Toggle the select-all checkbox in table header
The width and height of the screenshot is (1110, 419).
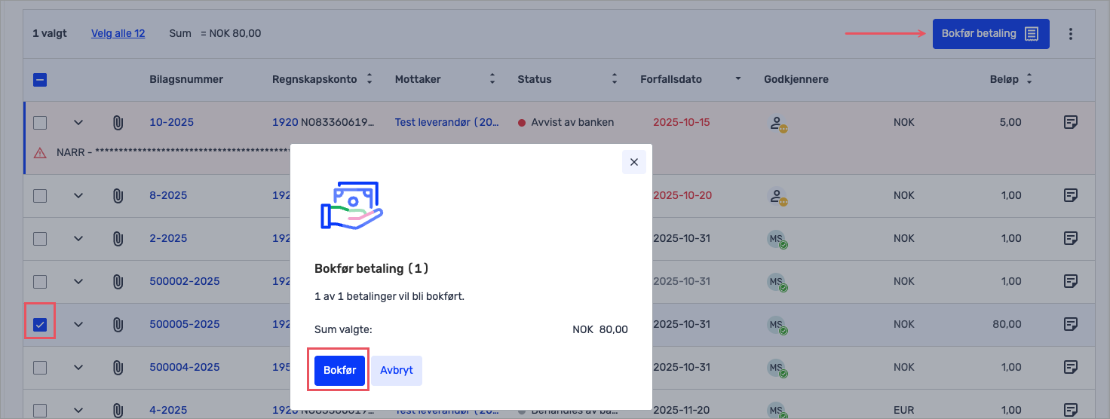tap(41, 79)
